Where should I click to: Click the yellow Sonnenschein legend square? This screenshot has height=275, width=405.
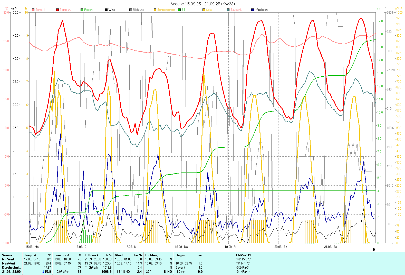click(155, 10)
